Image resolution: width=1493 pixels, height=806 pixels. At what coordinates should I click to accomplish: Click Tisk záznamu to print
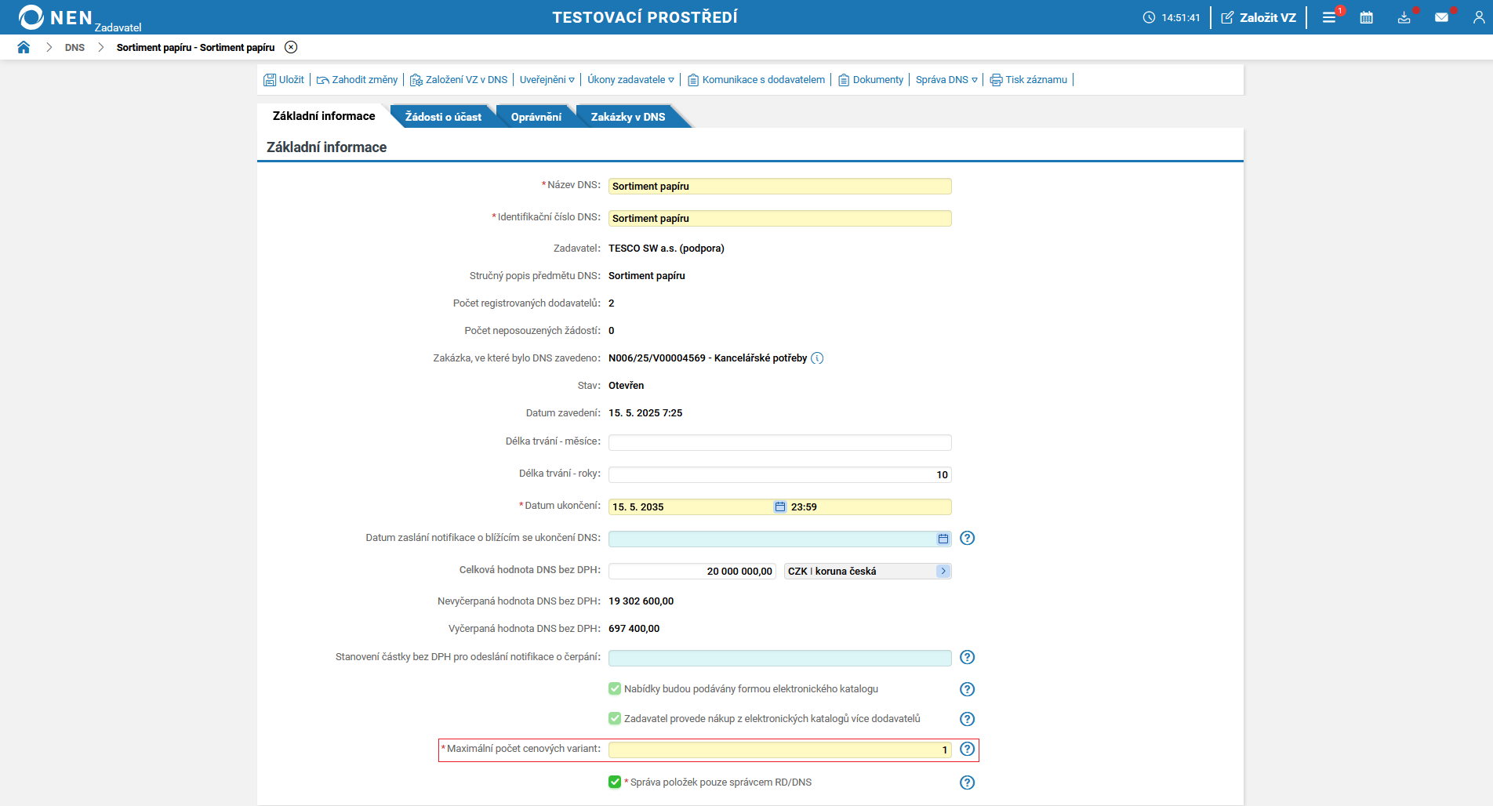tap(1029, 79)
